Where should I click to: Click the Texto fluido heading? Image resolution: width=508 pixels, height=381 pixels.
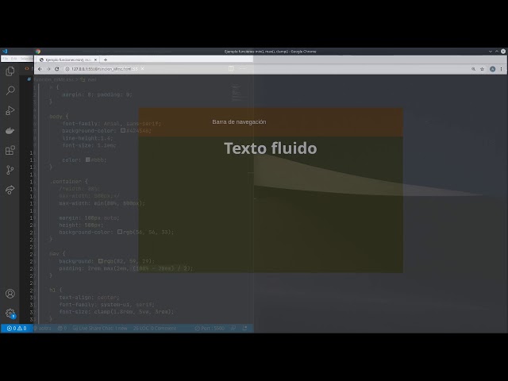[271, 148]
